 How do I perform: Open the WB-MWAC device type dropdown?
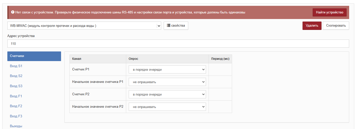click(x=84, y=26)
